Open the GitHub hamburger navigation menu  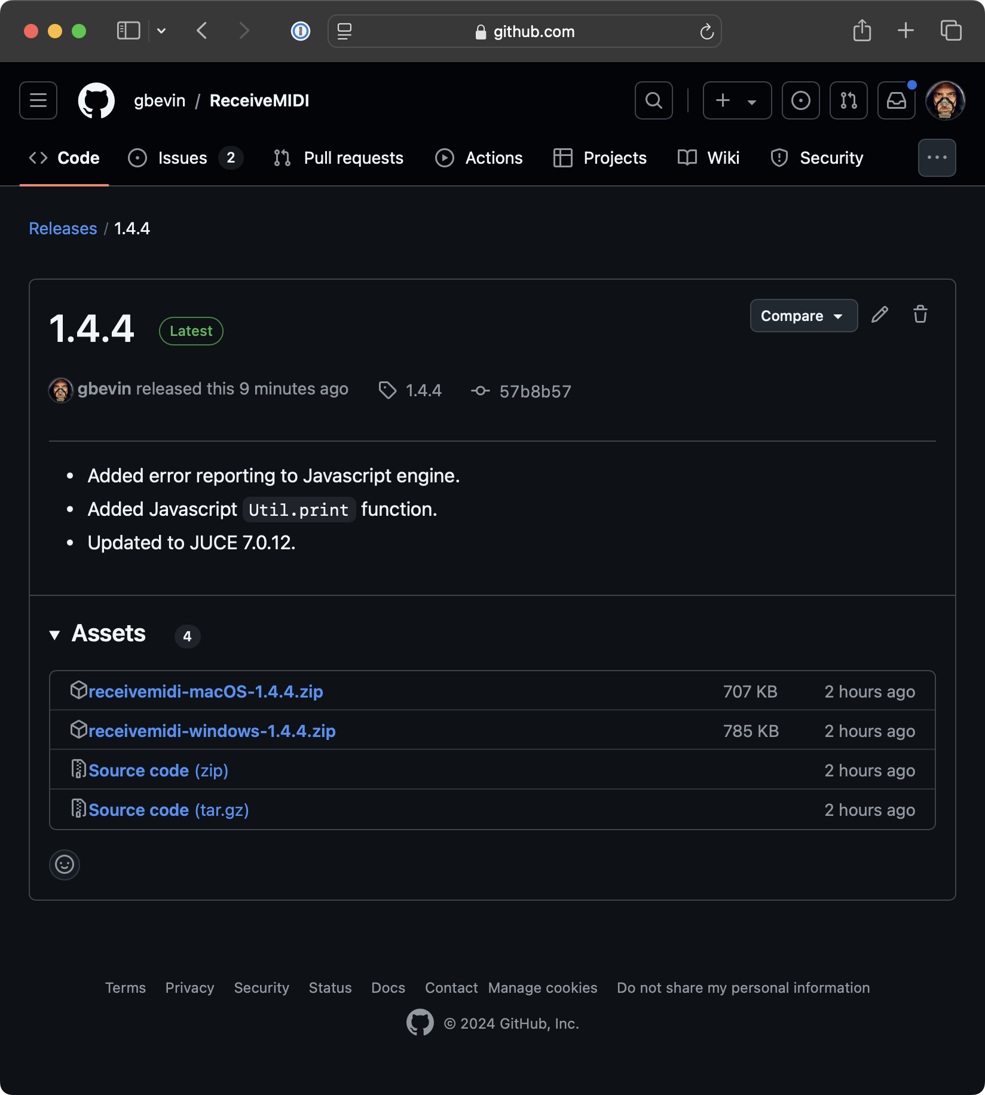point(38,100)
